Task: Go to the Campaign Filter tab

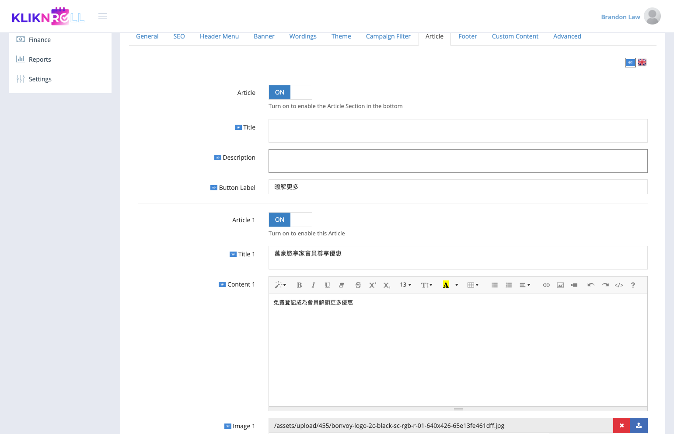Action: [388, 36]
